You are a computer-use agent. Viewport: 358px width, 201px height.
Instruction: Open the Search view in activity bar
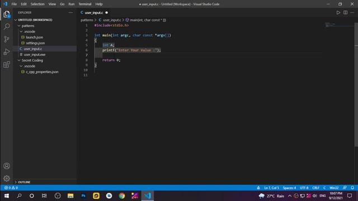(7, 27)
